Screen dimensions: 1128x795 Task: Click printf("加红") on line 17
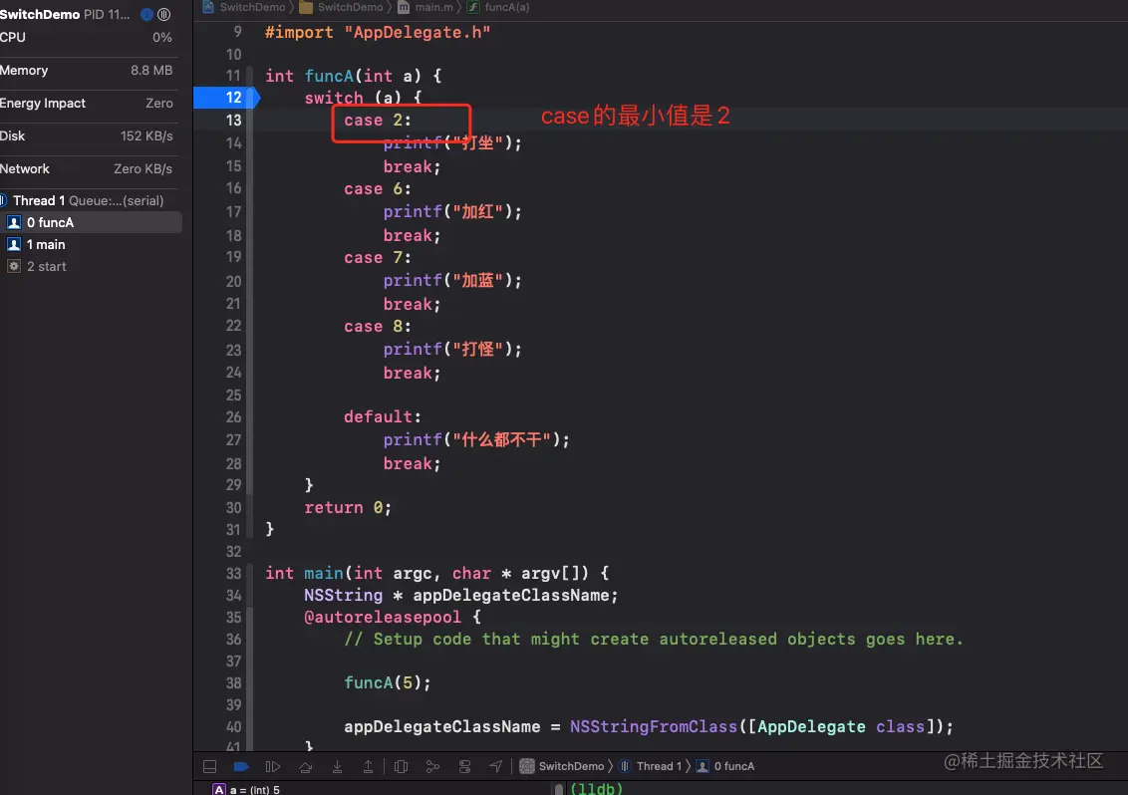point(452,211)
